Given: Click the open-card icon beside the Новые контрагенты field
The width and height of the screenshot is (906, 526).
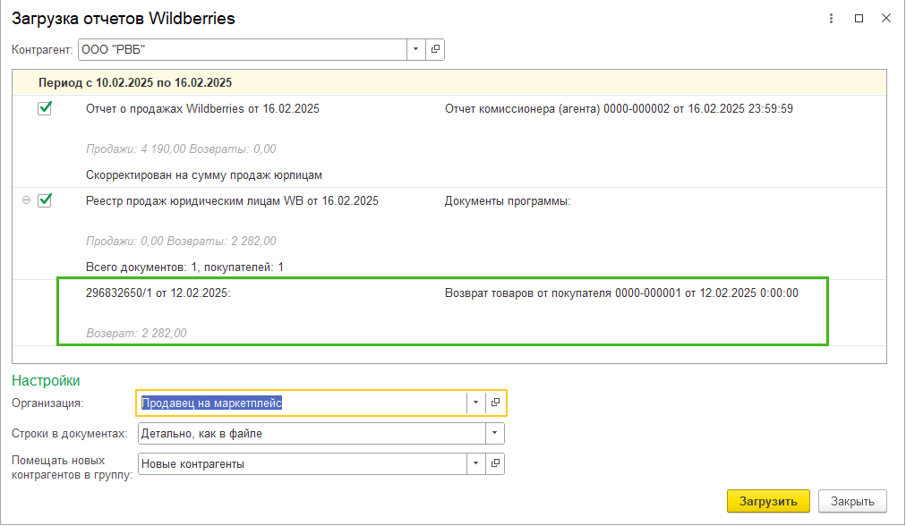Looking at the screenshot, I should 495,464.
